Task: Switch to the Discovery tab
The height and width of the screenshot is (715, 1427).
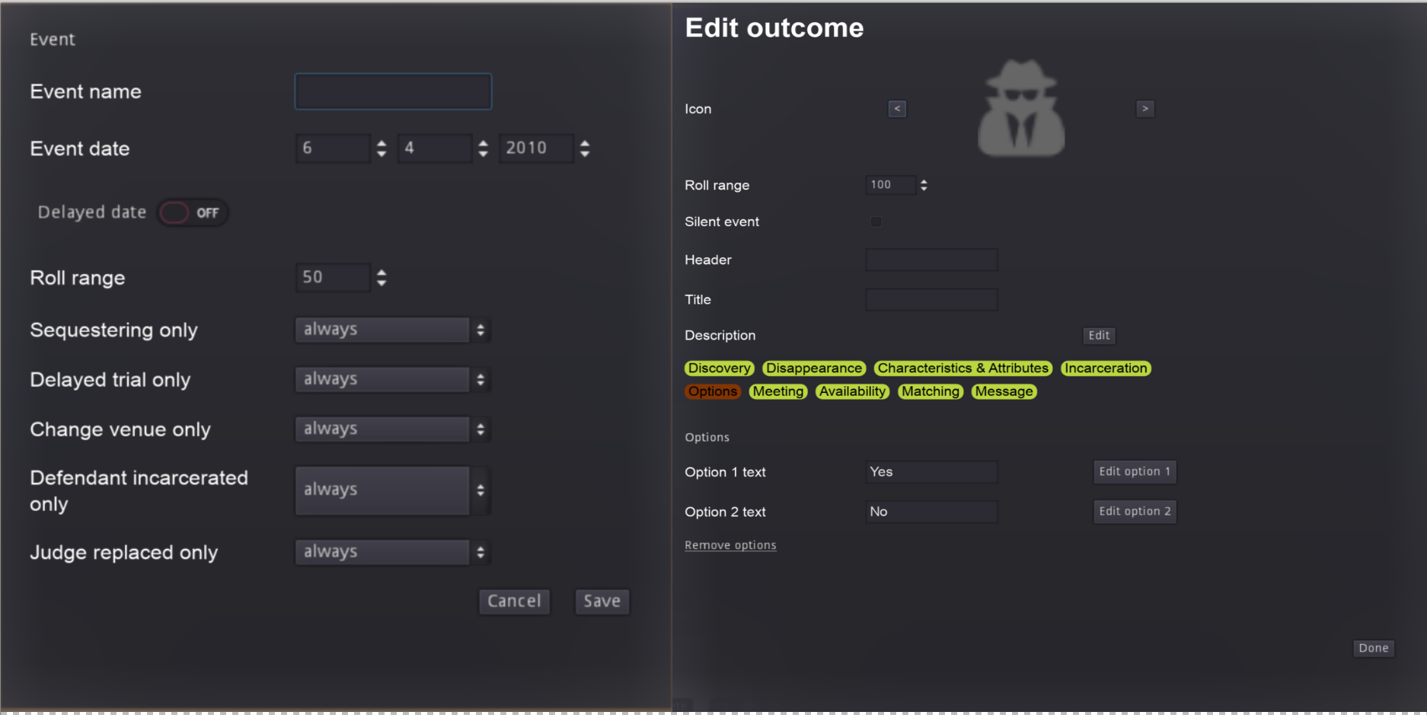Action: pyautogui.click(x=719, y=369)
